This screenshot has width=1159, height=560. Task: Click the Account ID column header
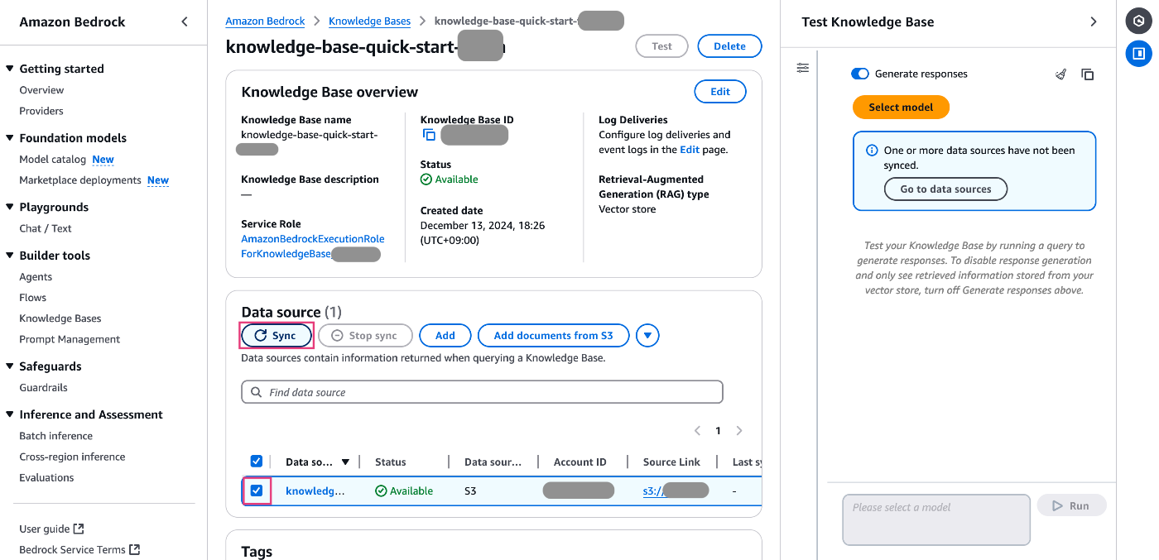[x=579, y=462]
